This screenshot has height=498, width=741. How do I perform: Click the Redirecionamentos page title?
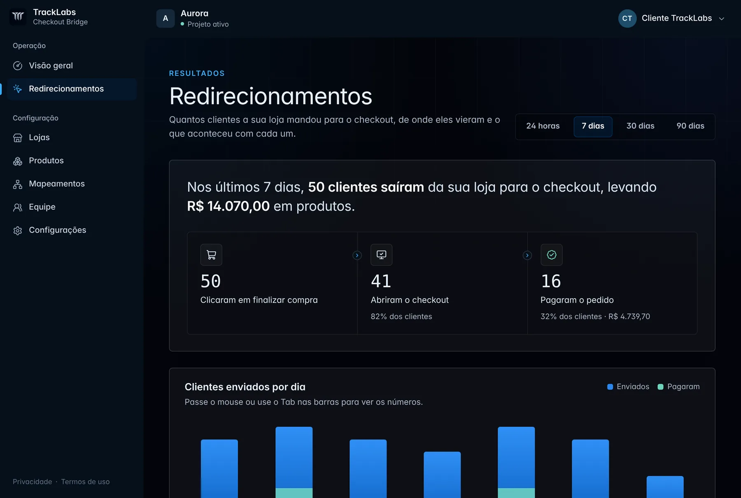[270, 96]
